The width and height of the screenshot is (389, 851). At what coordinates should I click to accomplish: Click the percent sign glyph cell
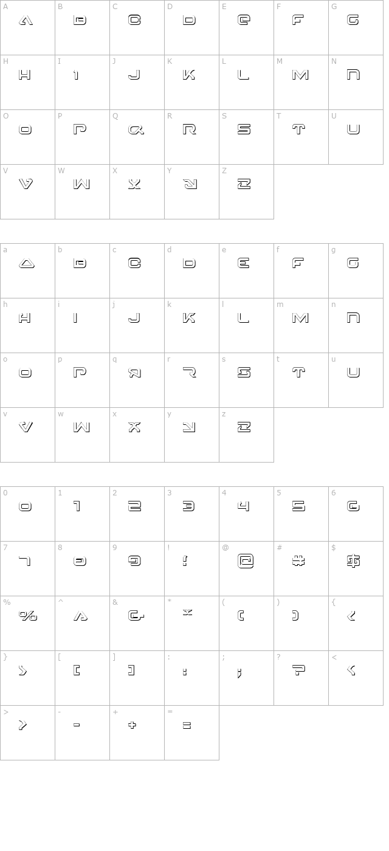tap(27, 623)
